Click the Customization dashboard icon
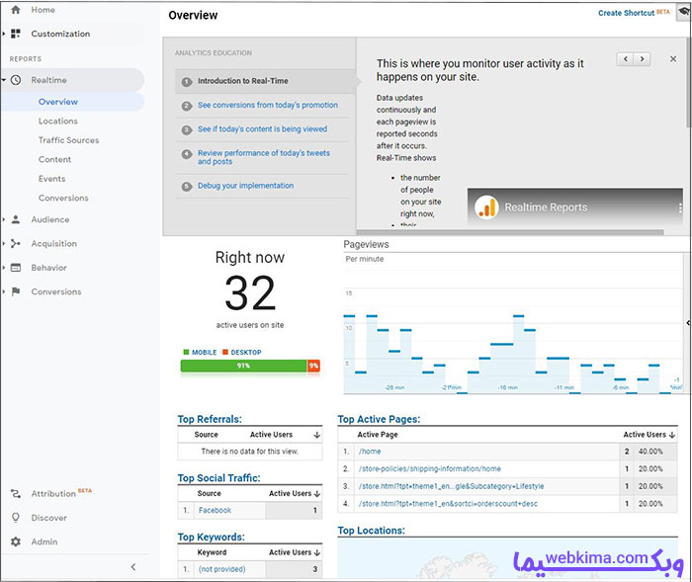Image resolution: width=692 pixels, height=582 pixels. (x=16, y=34)
